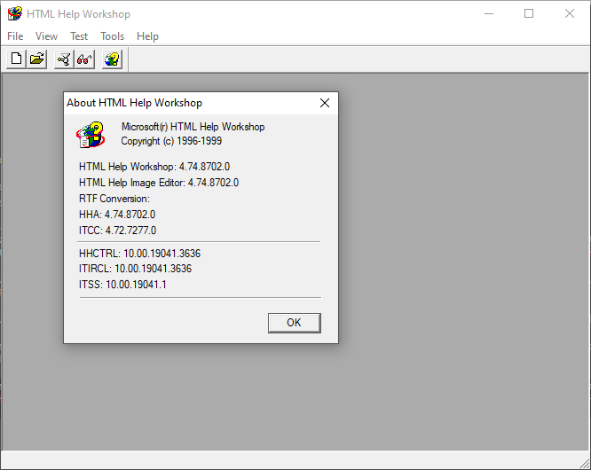Maximize the HTML Help Workshop window

click(529, 13)
